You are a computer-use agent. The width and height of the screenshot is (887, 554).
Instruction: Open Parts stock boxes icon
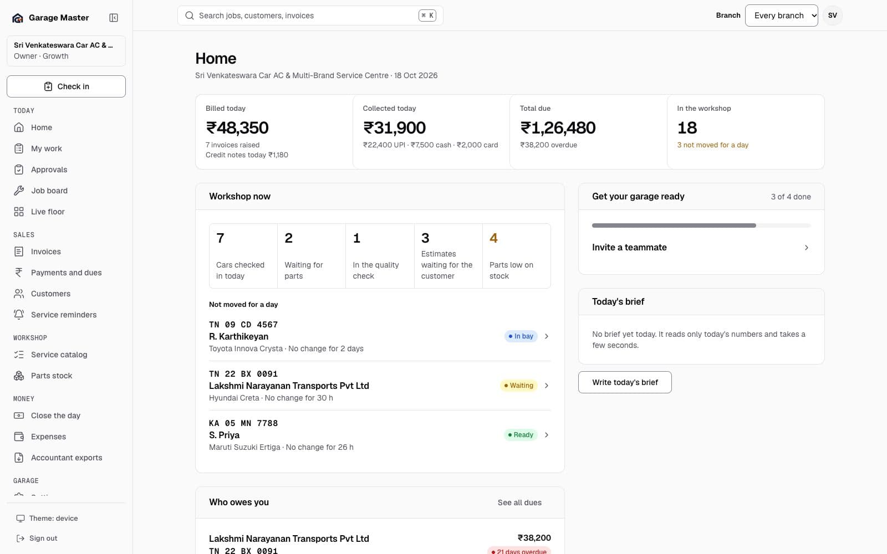click(x=19, y=376)
